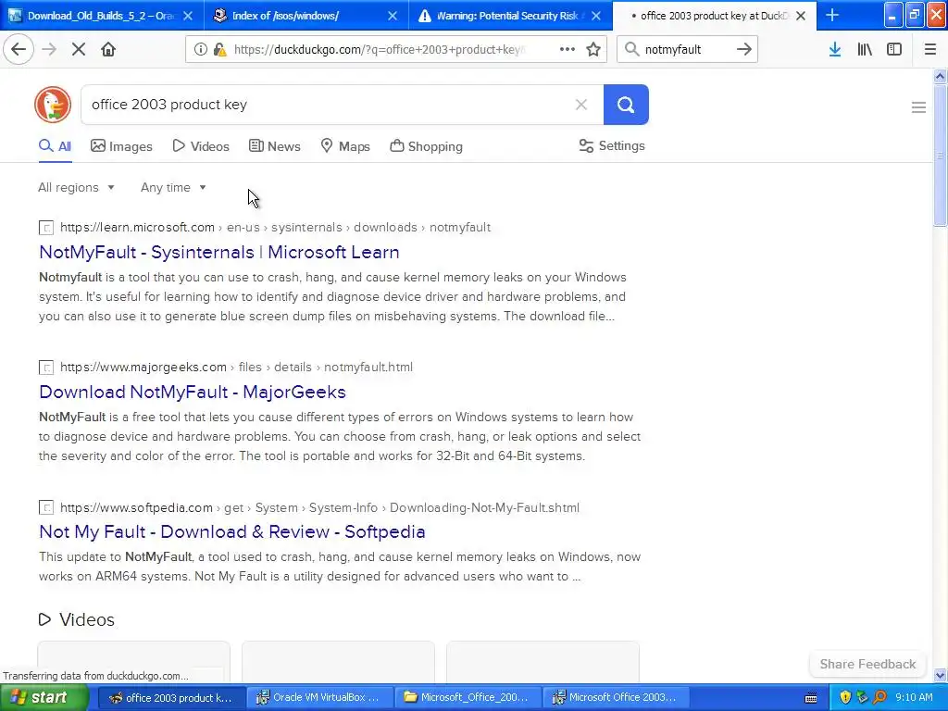Open a new tab with plus button

(x=832, y=15)
